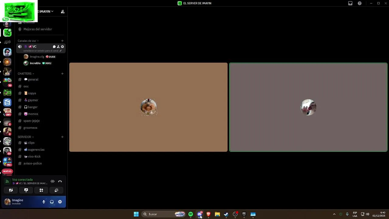Show hidden system tray icons
389x219 pixels.
[x=334, y=214]
